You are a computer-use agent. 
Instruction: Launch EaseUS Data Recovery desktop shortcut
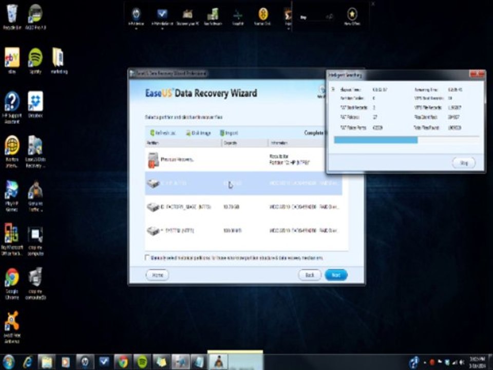tap(35, 151)
